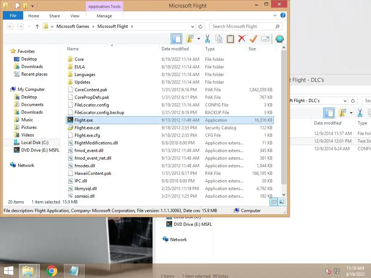
Task: Switch to Large icons view button
Action: click(x=281, y=202)
